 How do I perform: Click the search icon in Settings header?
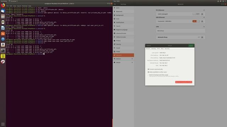(x=115, y=4)
